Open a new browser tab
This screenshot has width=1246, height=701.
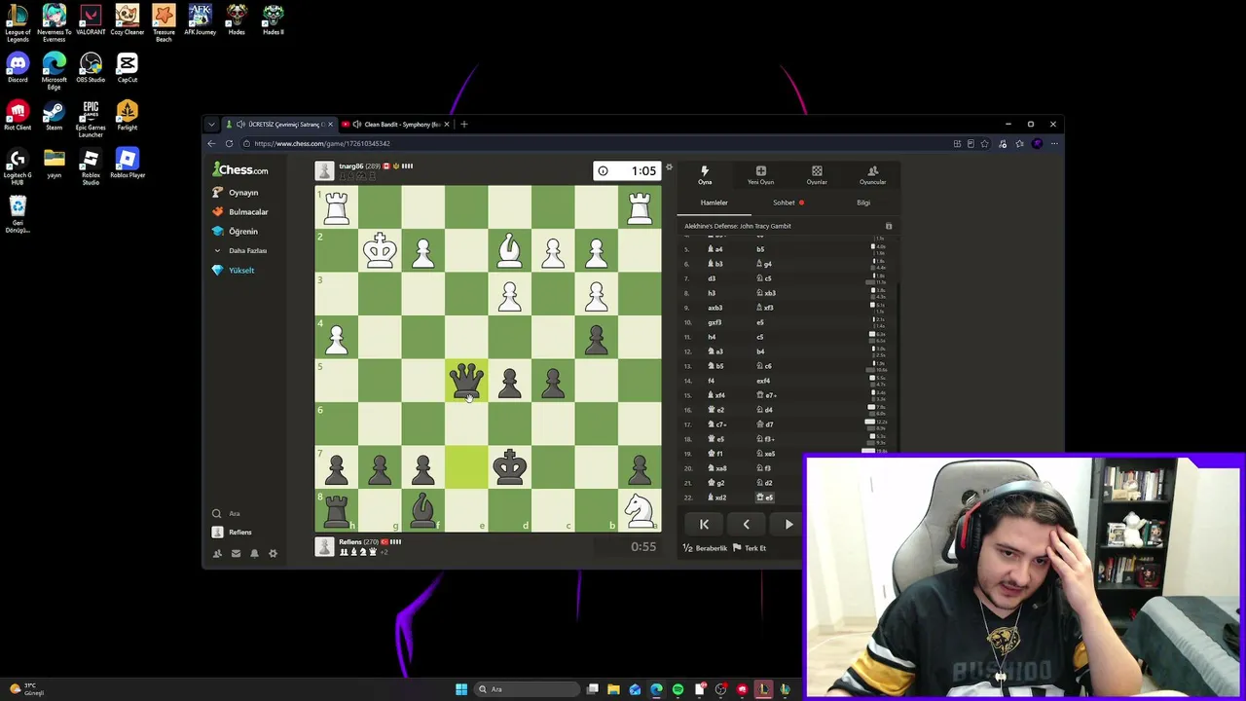464,125
